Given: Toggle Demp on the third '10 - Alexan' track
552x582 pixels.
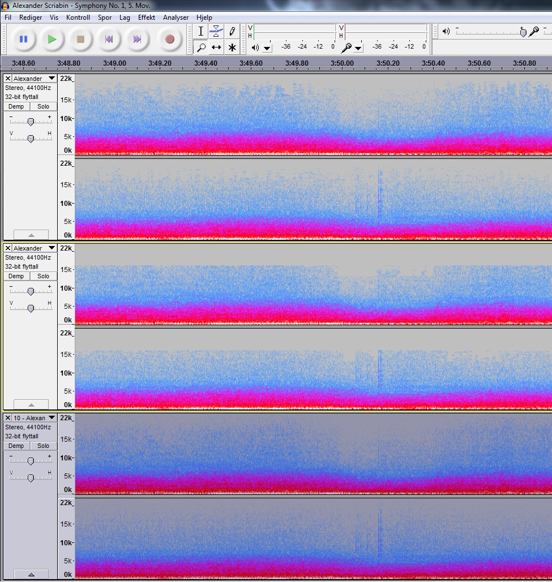Looking at the screenshot, I should [x=16, y=446].
